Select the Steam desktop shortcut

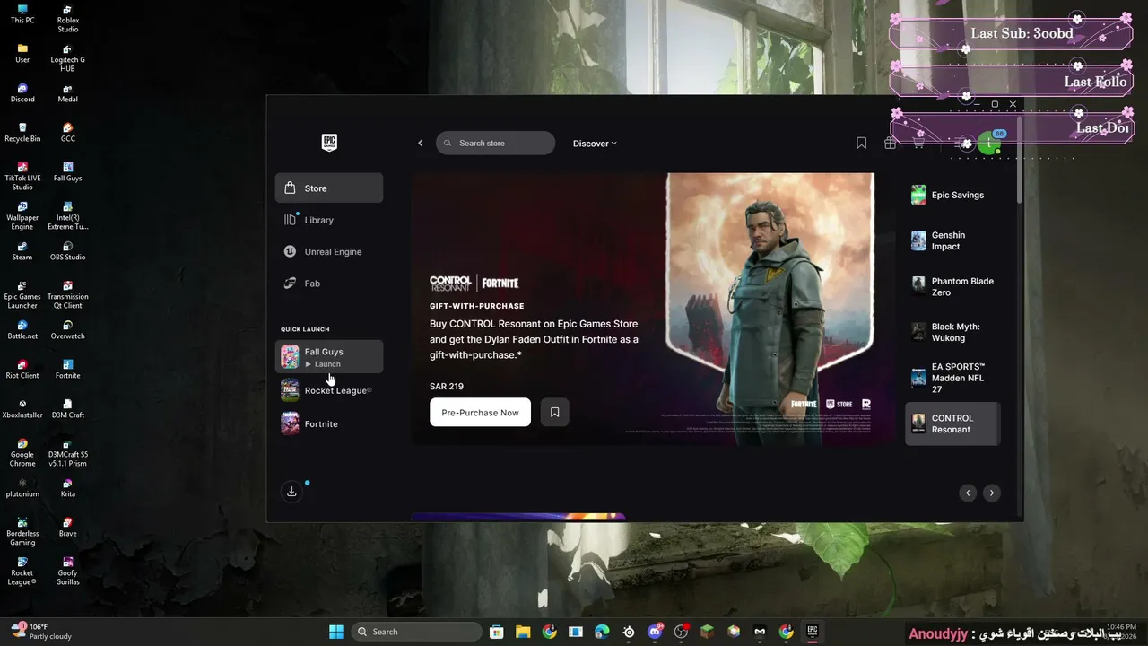(22, 250)
